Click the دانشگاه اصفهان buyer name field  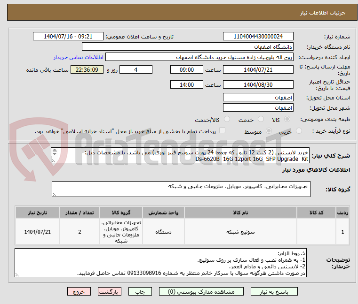coord(187,47)
